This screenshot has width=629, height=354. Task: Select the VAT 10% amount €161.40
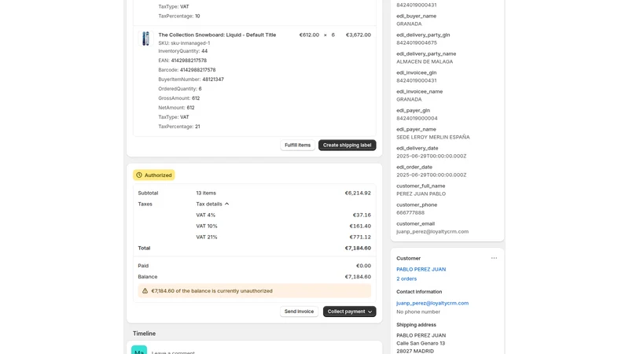[360, 226]
